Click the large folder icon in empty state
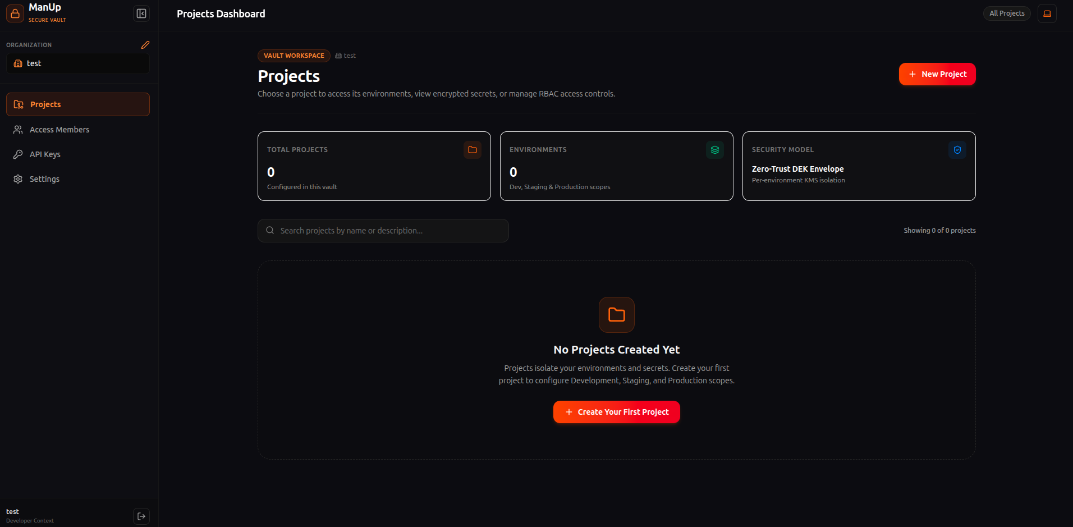The width and height of the screenshot is (1073, 527). 617,315
